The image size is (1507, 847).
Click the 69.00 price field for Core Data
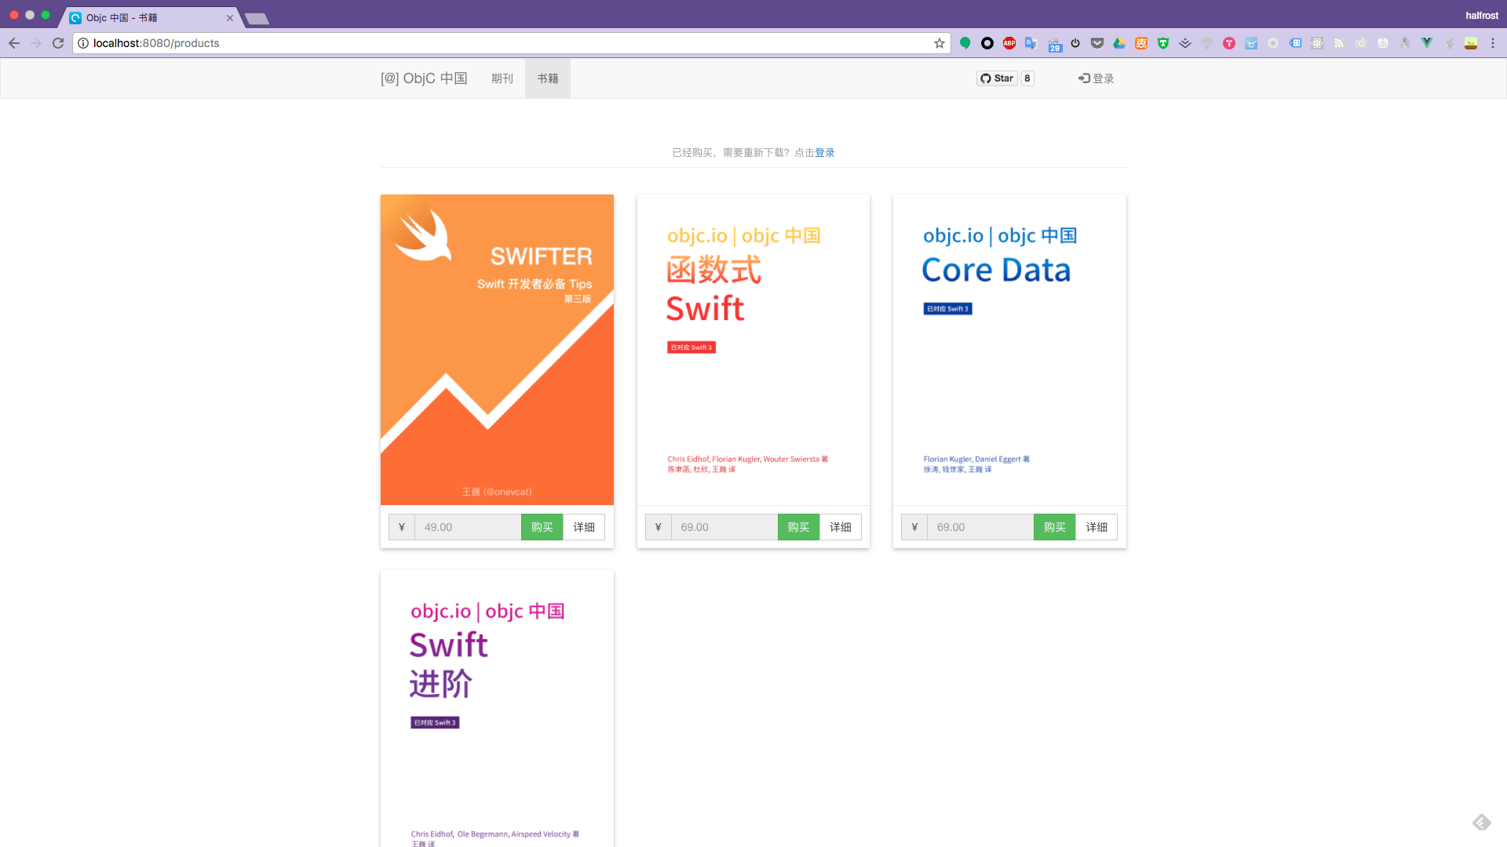[x=980, y=527]
